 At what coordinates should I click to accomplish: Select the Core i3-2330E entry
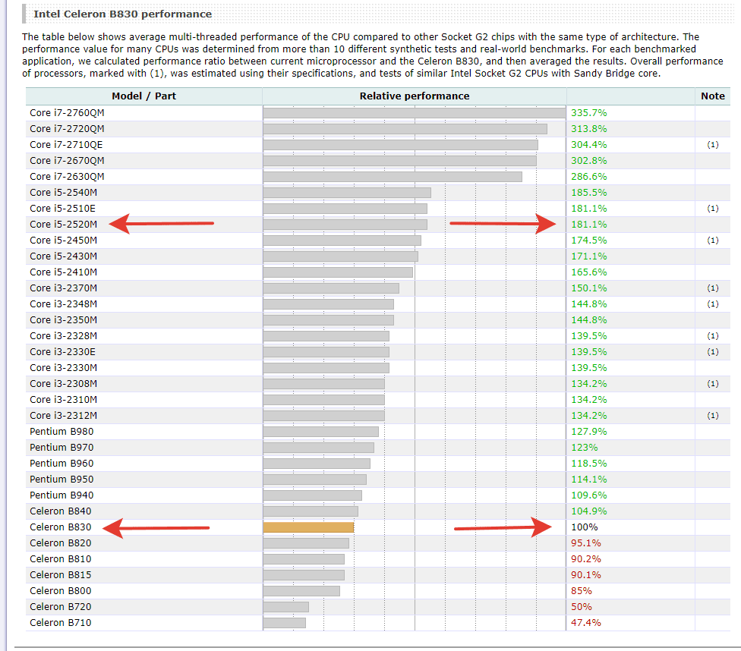(x=62, y=352)
